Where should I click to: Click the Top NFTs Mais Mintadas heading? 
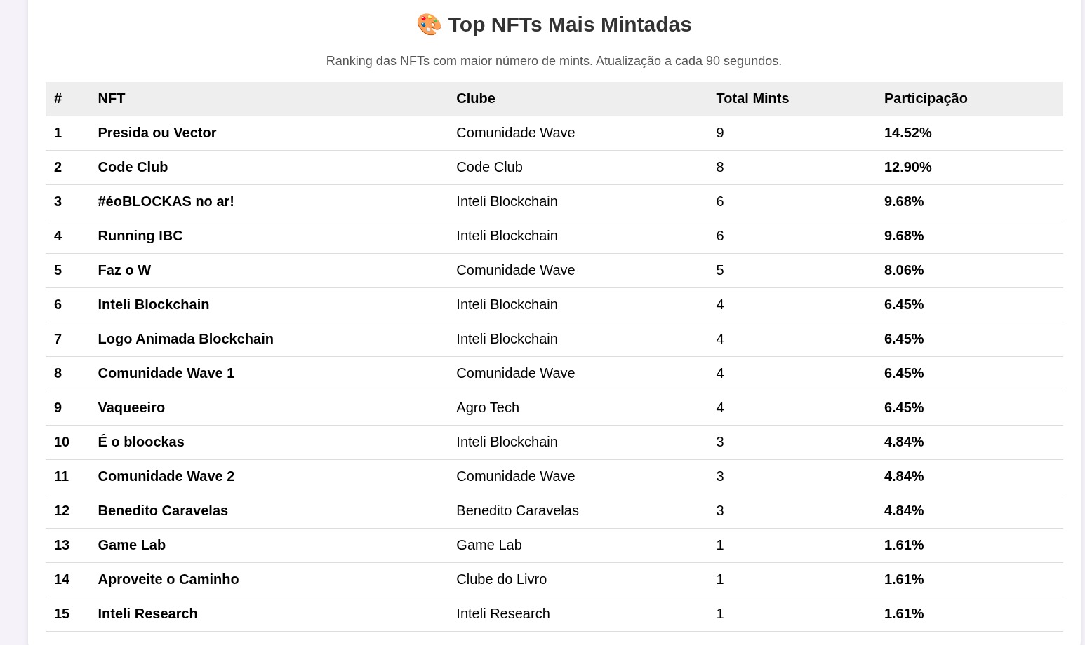pos(569,25)
